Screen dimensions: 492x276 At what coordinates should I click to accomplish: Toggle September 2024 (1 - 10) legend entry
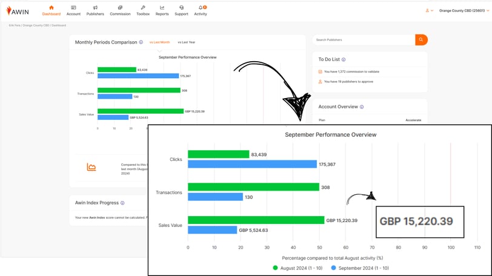pos(360,268)
